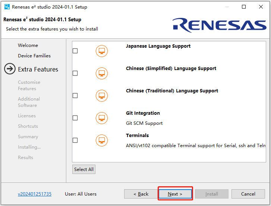Viewport: 271px width, 206px height.
Task: Cancel the installation setup
Action: point(248,194)
